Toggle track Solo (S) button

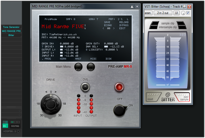[18, 122]
